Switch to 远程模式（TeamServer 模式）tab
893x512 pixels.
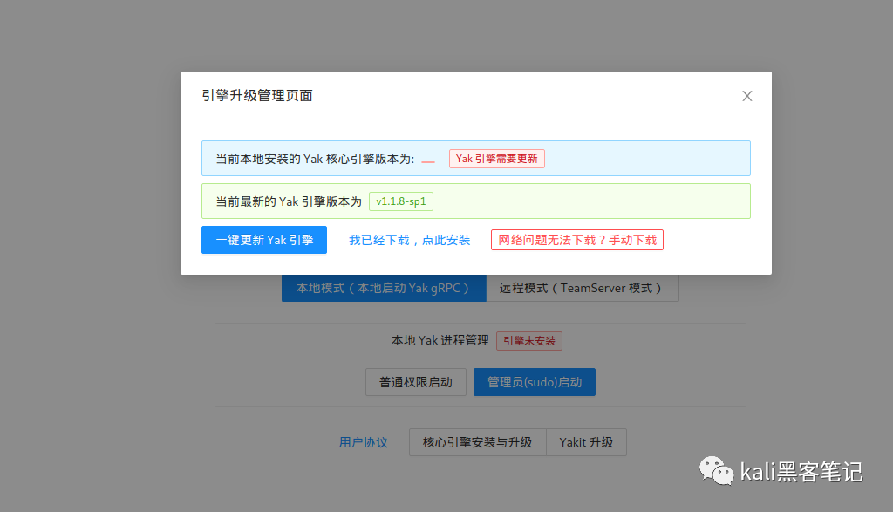582,288
